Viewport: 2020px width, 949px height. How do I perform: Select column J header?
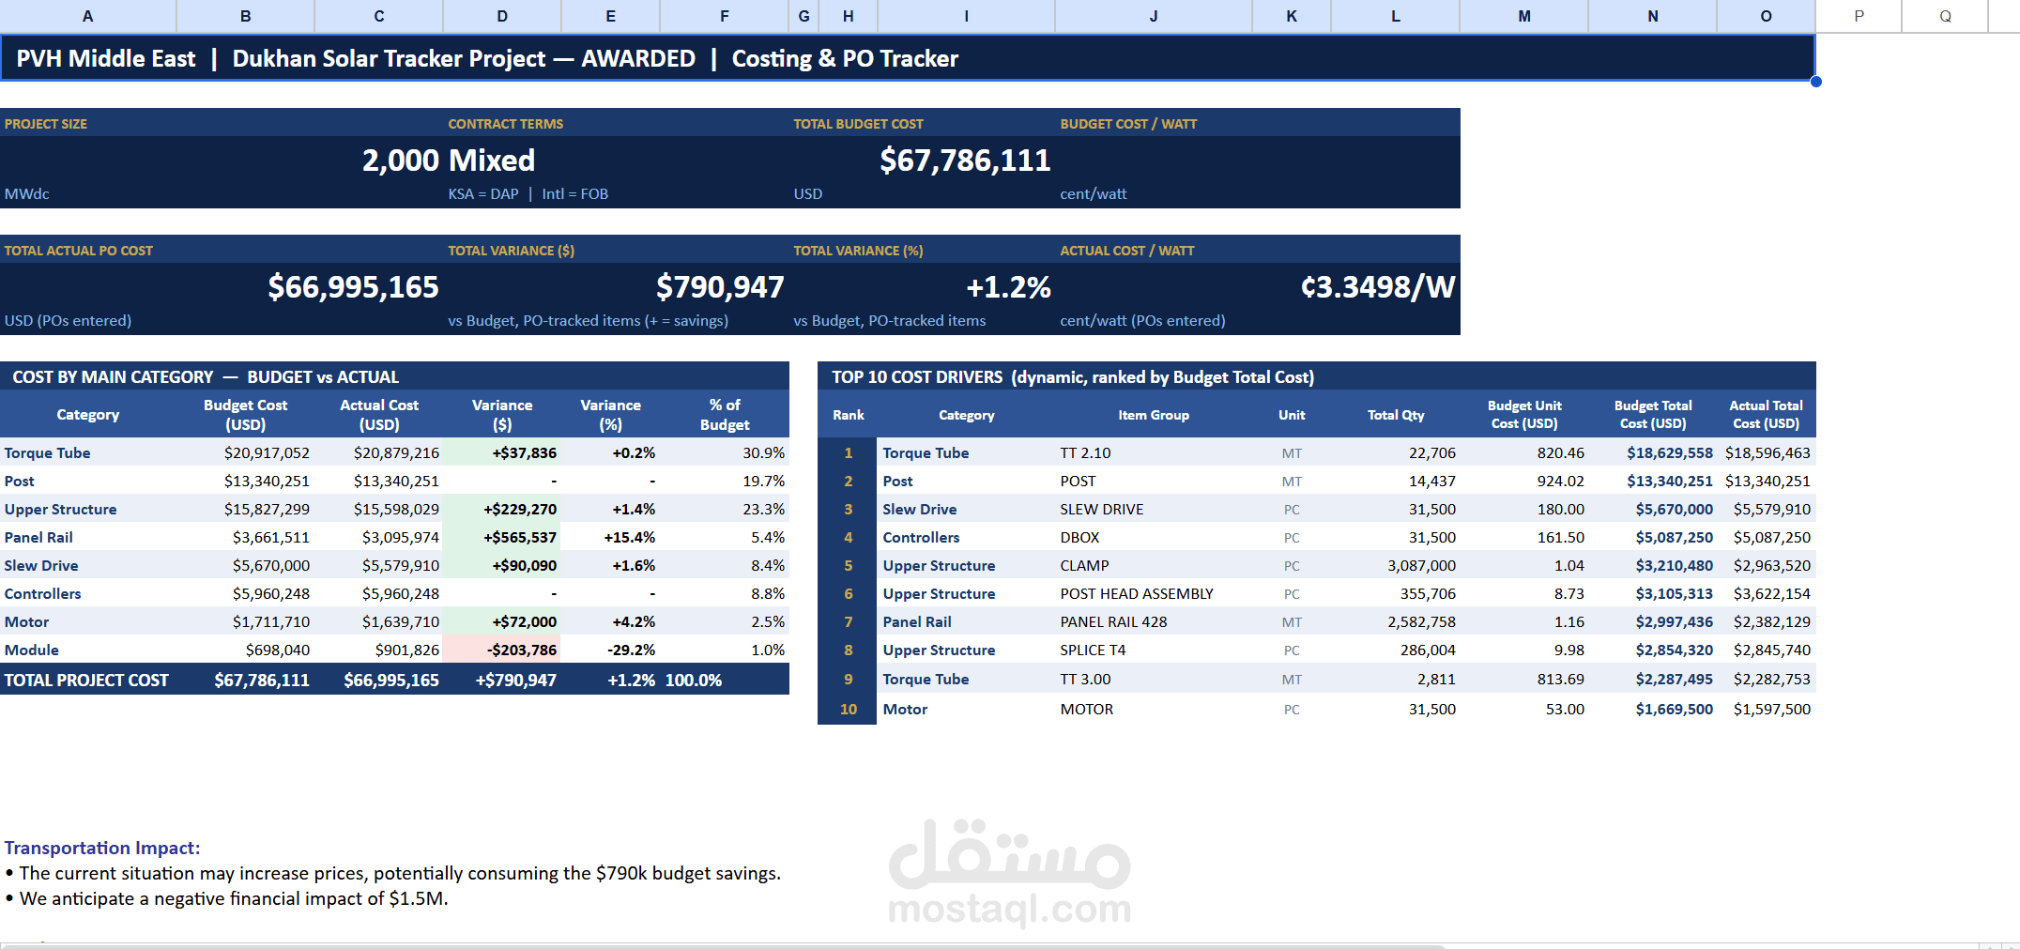pyautogui.click(x=1154, y=16)
